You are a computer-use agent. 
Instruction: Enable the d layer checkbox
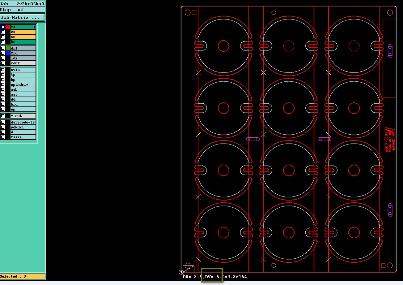3,132
